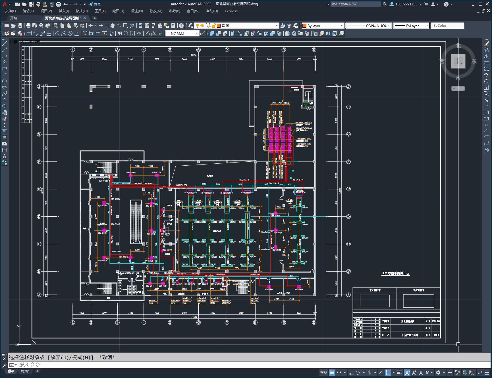Open the search magnifier icon in title bar
The image size is (492, 378).
click(x=385, y=4)
